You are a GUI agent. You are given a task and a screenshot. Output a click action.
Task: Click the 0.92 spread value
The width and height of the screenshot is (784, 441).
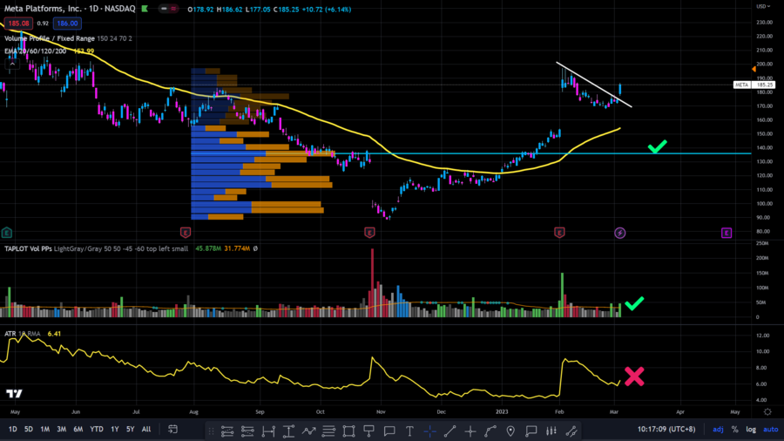(x=43, y=23)
